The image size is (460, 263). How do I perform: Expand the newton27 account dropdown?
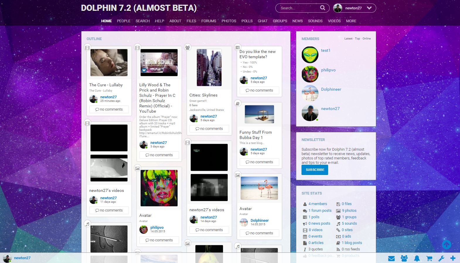tap(369, 8)
